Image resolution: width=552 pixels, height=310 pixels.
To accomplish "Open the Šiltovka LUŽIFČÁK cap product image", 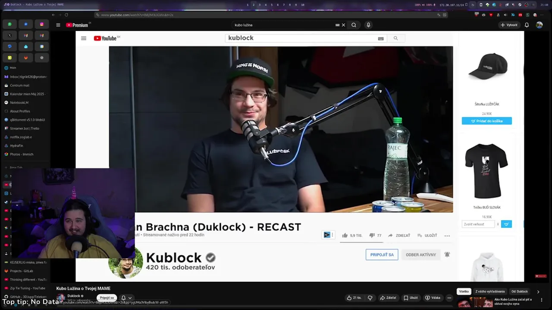I will [488, 66].
